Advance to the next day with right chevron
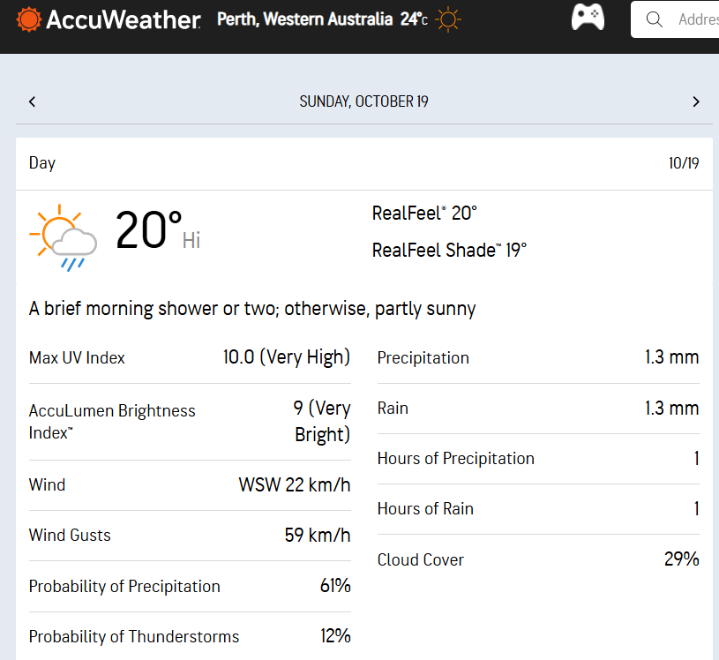 pyautogui.click(x=696, y=101)
